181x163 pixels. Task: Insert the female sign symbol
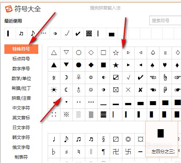tap(79, 77)
